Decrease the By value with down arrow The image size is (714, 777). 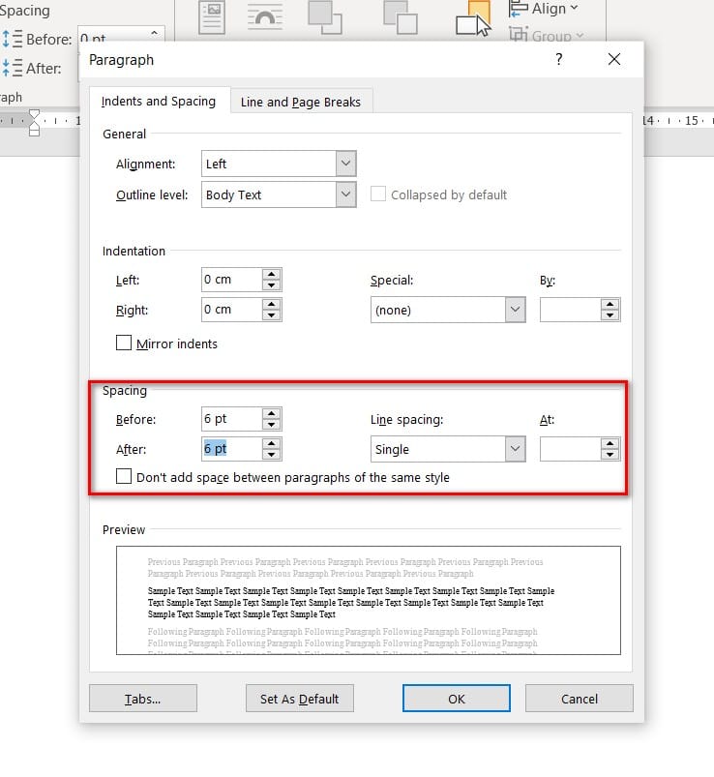click(x=610, y=315)
